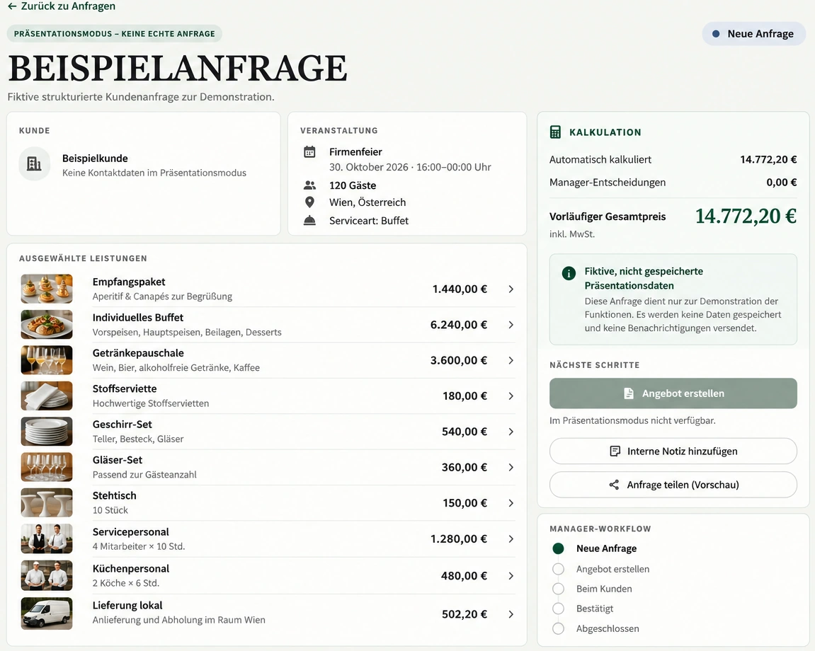Expand the Getränkepauschale row chevron

coord(511,360)
